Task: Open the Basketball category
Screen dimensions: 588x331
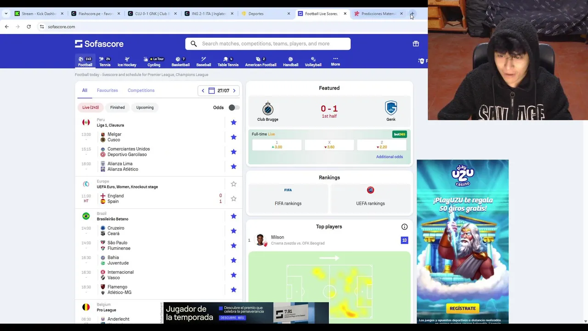Action: click(181, 62)
